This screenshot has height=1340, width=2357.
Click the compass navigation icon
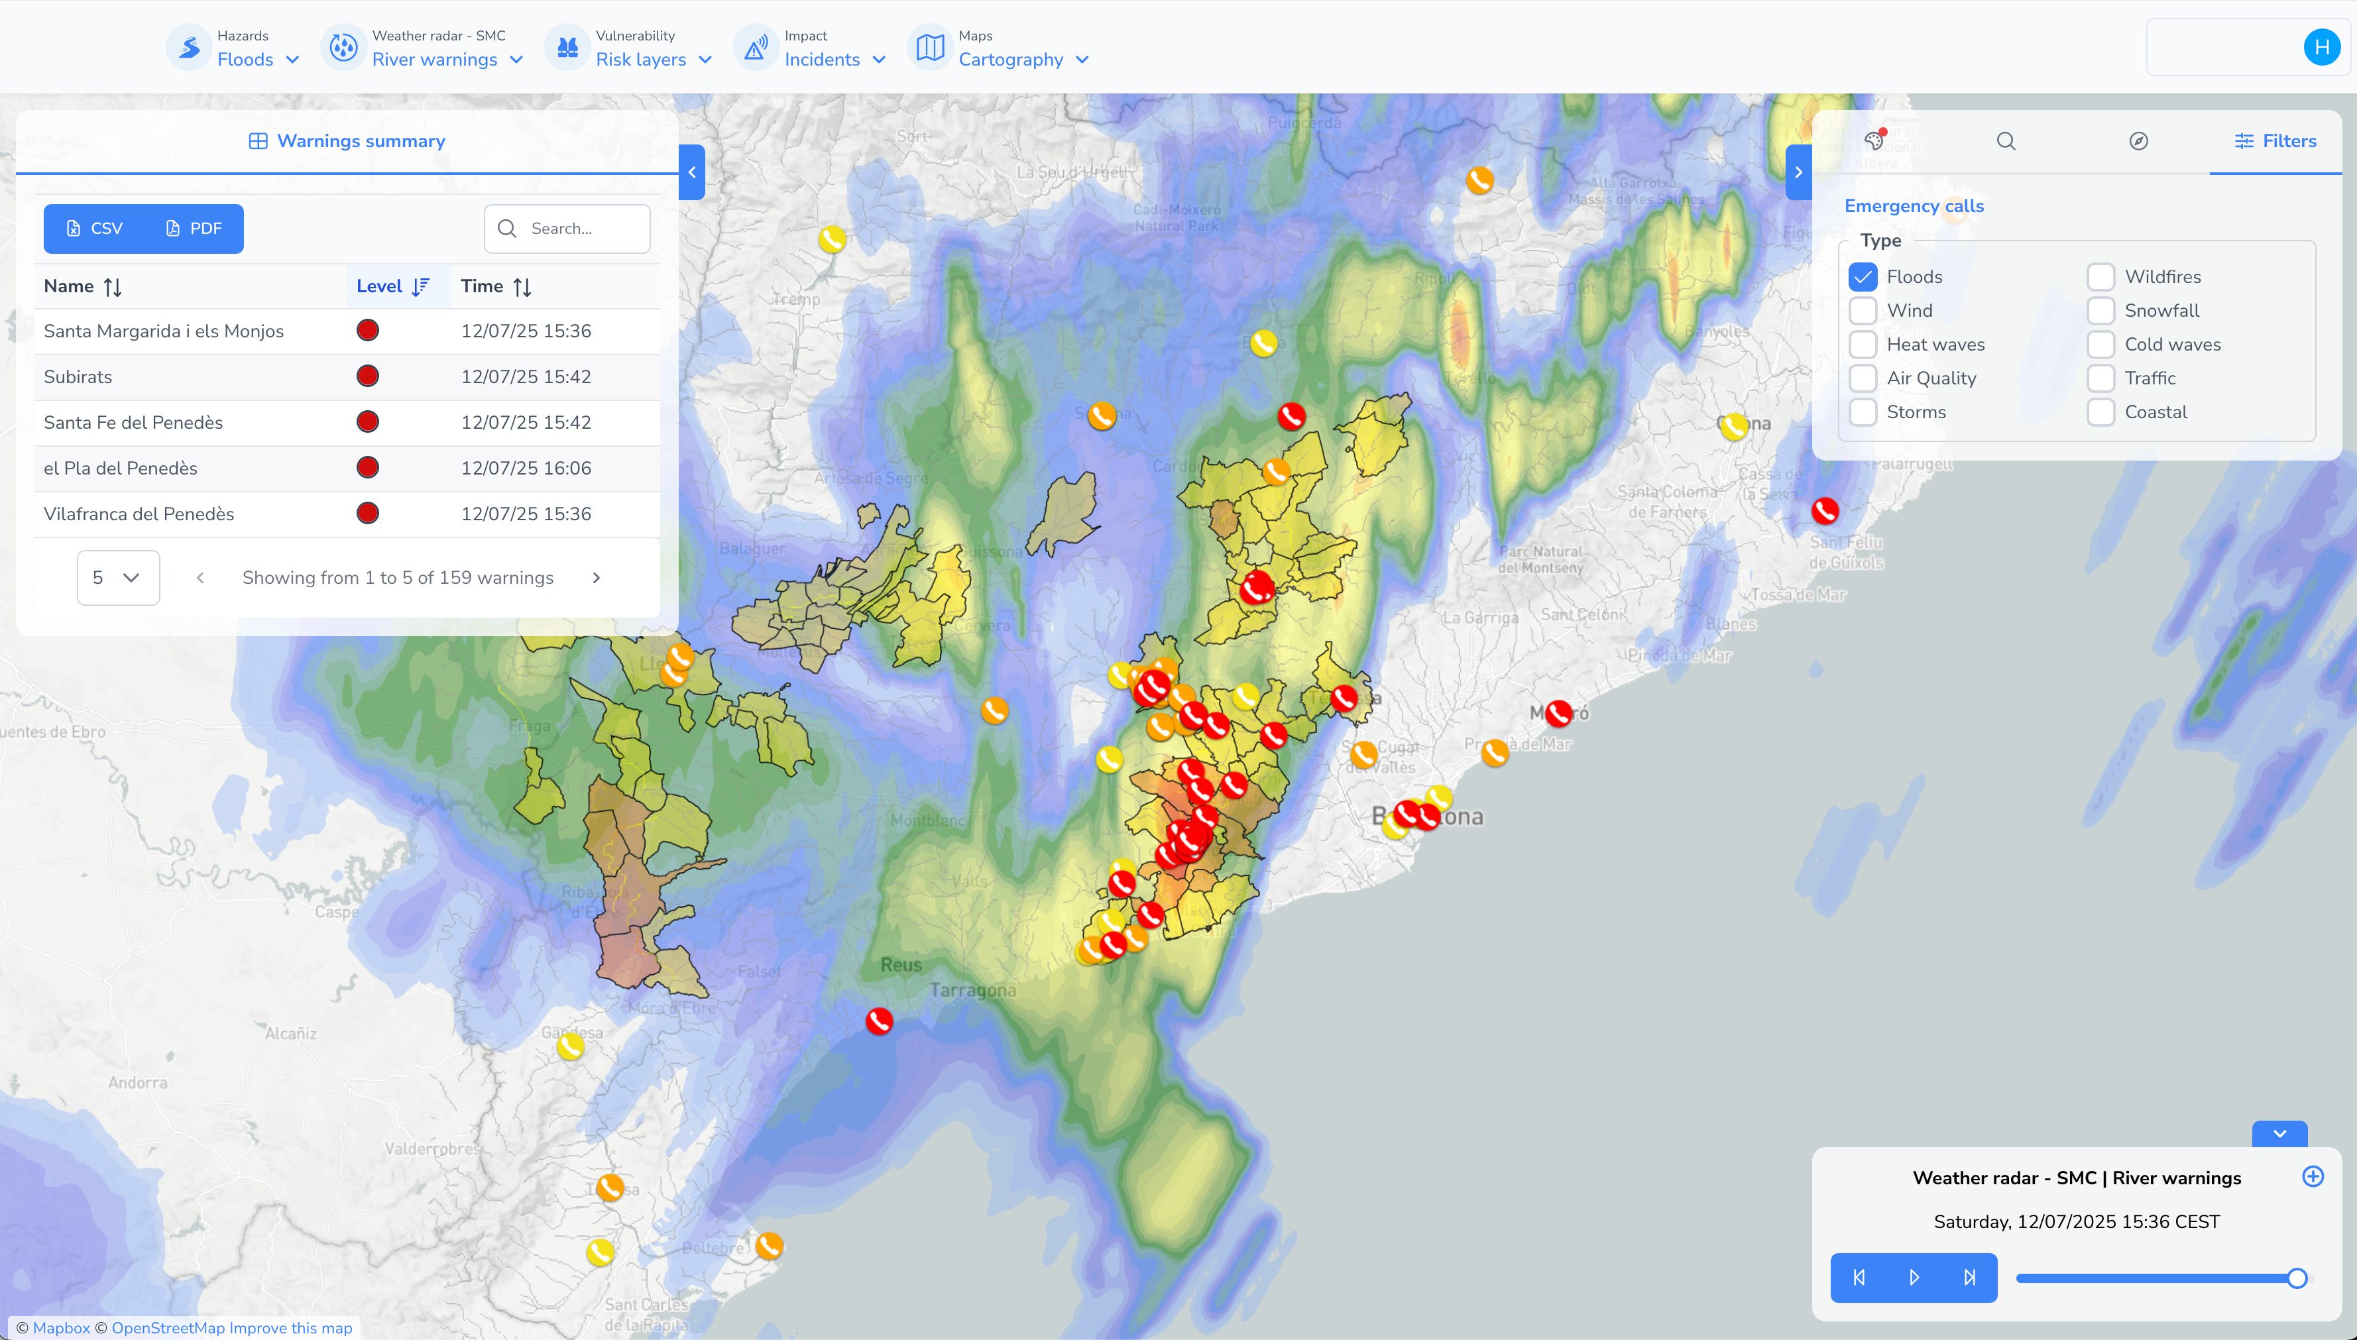(x=2139, y=140)
